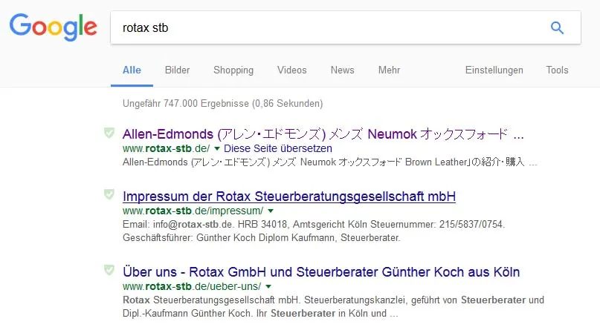The width and height of the screenshot is (600, 330).
Task: Click into the search field containing rotax stb
Action: [x=329, y=28]
